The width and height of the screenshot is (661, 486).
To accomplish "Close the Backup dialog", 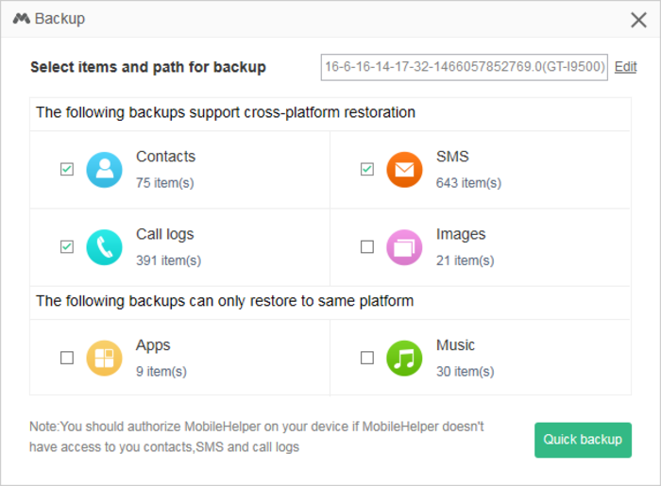I will (638, 20).
